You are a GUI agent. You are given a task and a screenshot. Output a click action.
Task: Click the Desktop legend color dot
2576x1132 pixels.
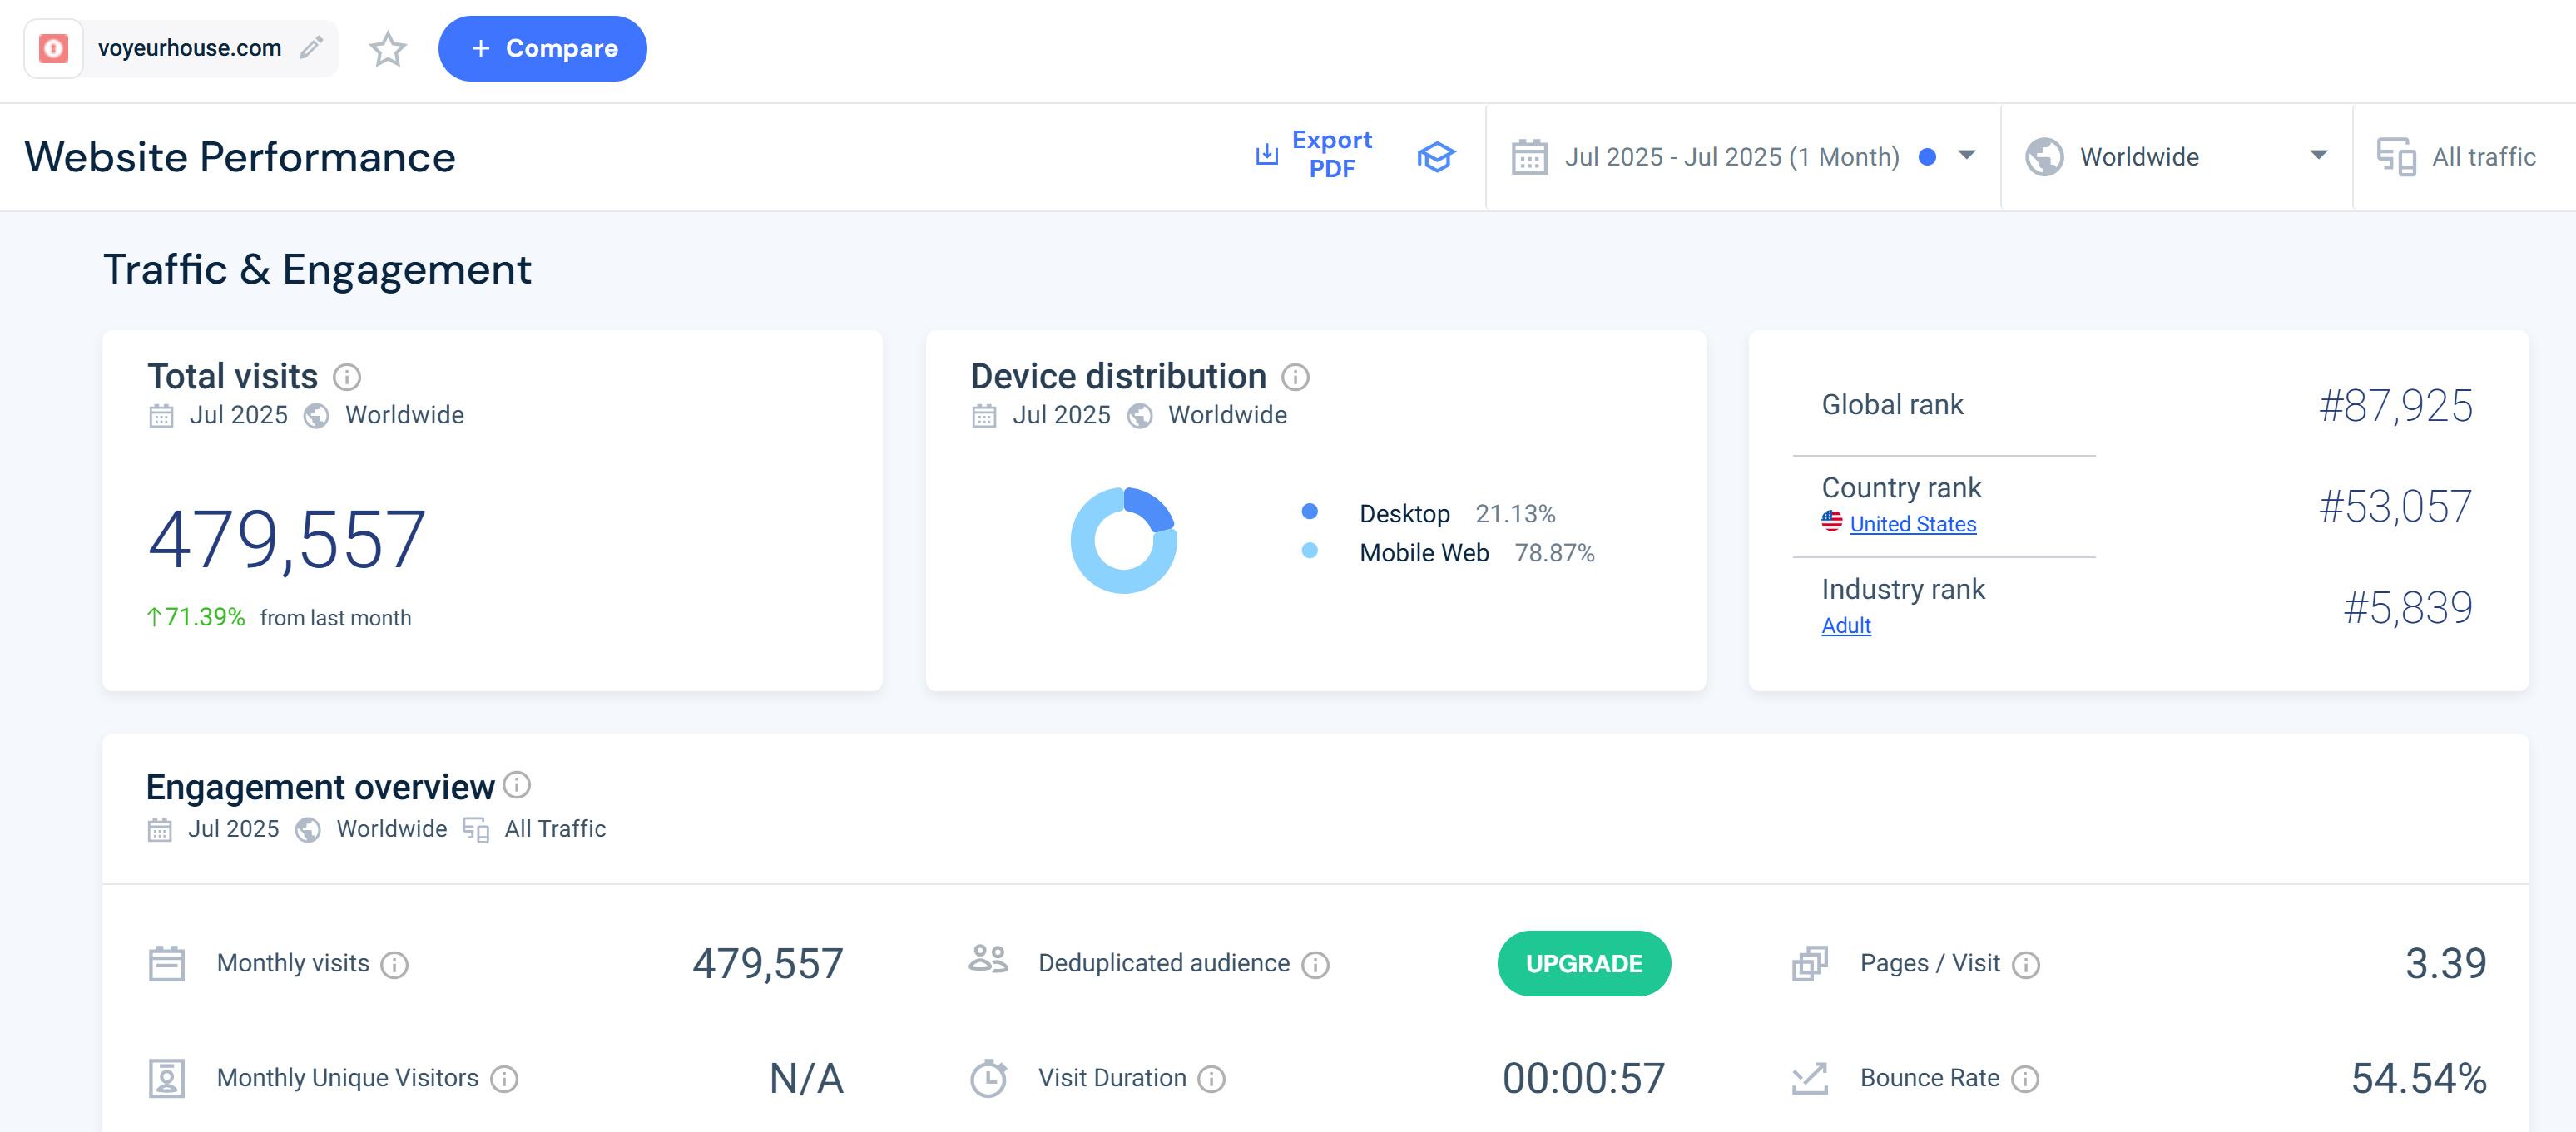pos(1309,511)
